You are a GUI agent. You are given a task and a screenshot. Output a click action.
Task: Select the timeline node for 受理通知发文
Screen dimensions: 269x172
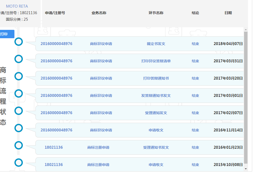[x=19, y=111]
